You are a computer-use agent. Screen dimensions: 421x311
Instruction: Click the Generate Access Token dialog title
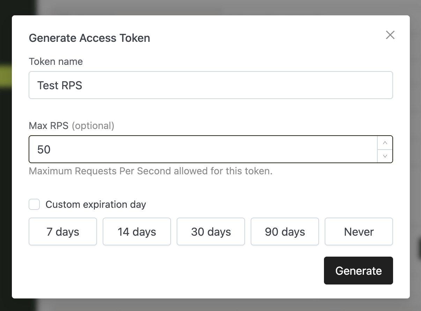tap(89, 38)
